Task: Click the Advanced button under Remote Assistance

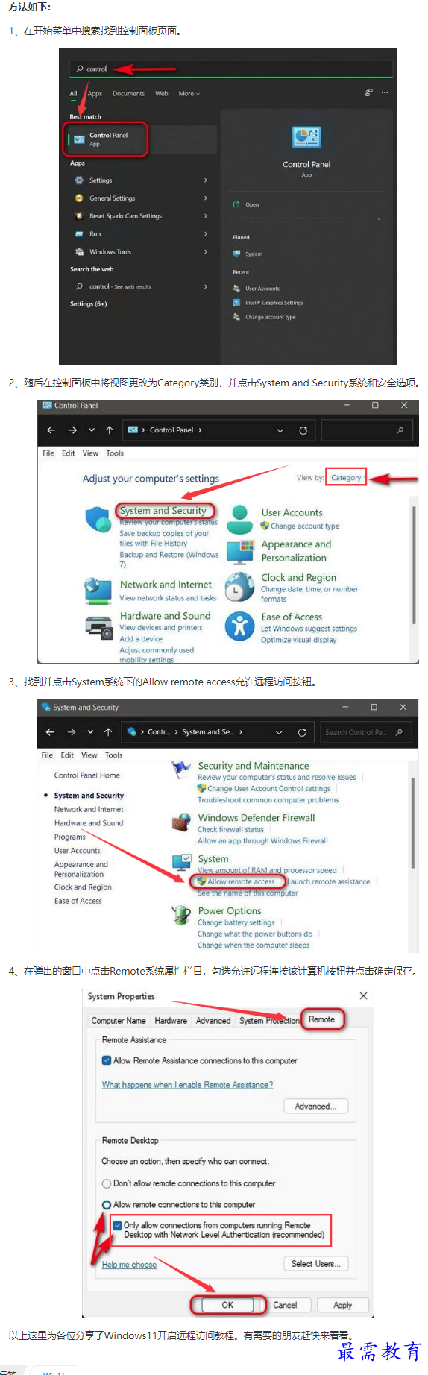Action: click(x=315, y=1107)
